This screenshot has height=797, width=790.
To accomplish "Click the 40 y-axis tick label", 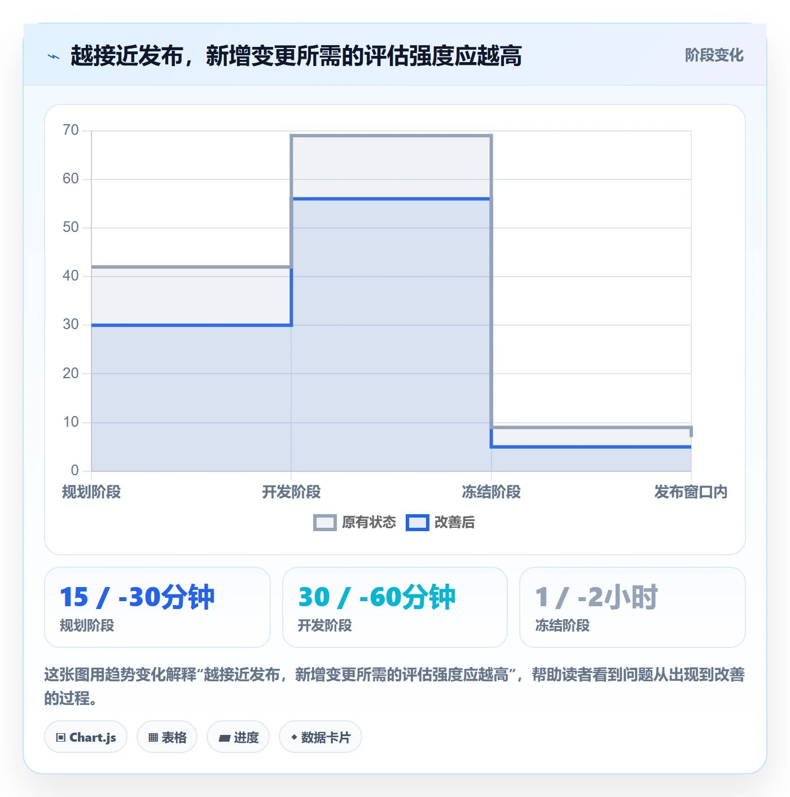I will (71, 276).
